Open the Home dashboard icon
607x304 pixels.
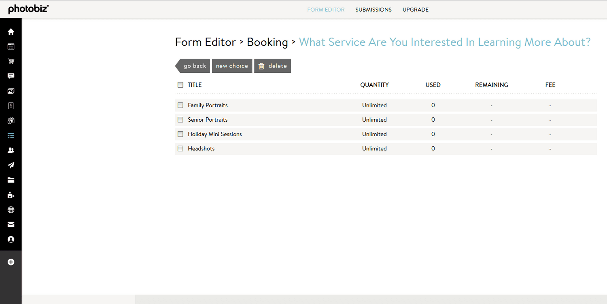(x=11, y=31)
